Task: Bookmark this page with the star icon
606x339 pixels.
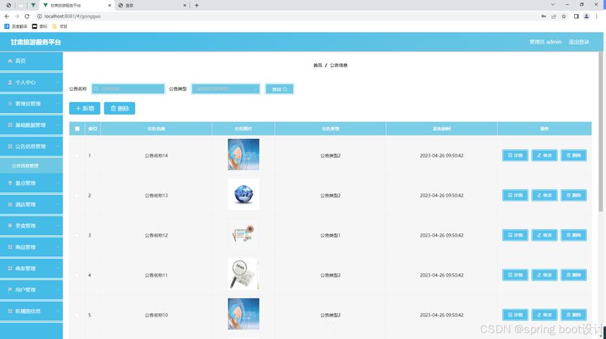Action: (x=564, y=16)
